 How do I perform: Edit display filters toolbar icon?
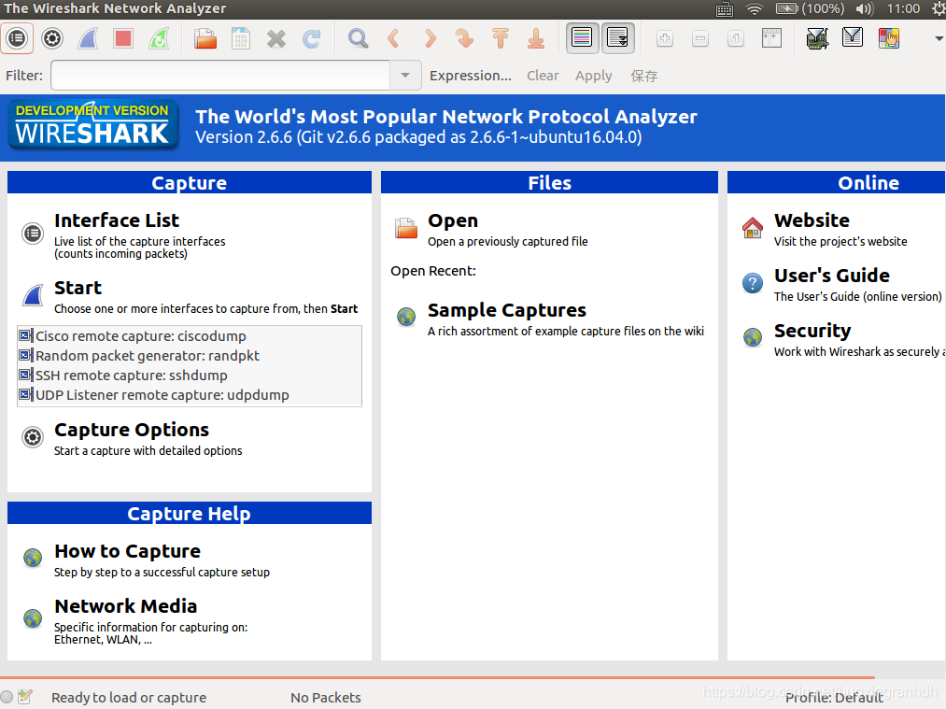(x=853, y=38)
